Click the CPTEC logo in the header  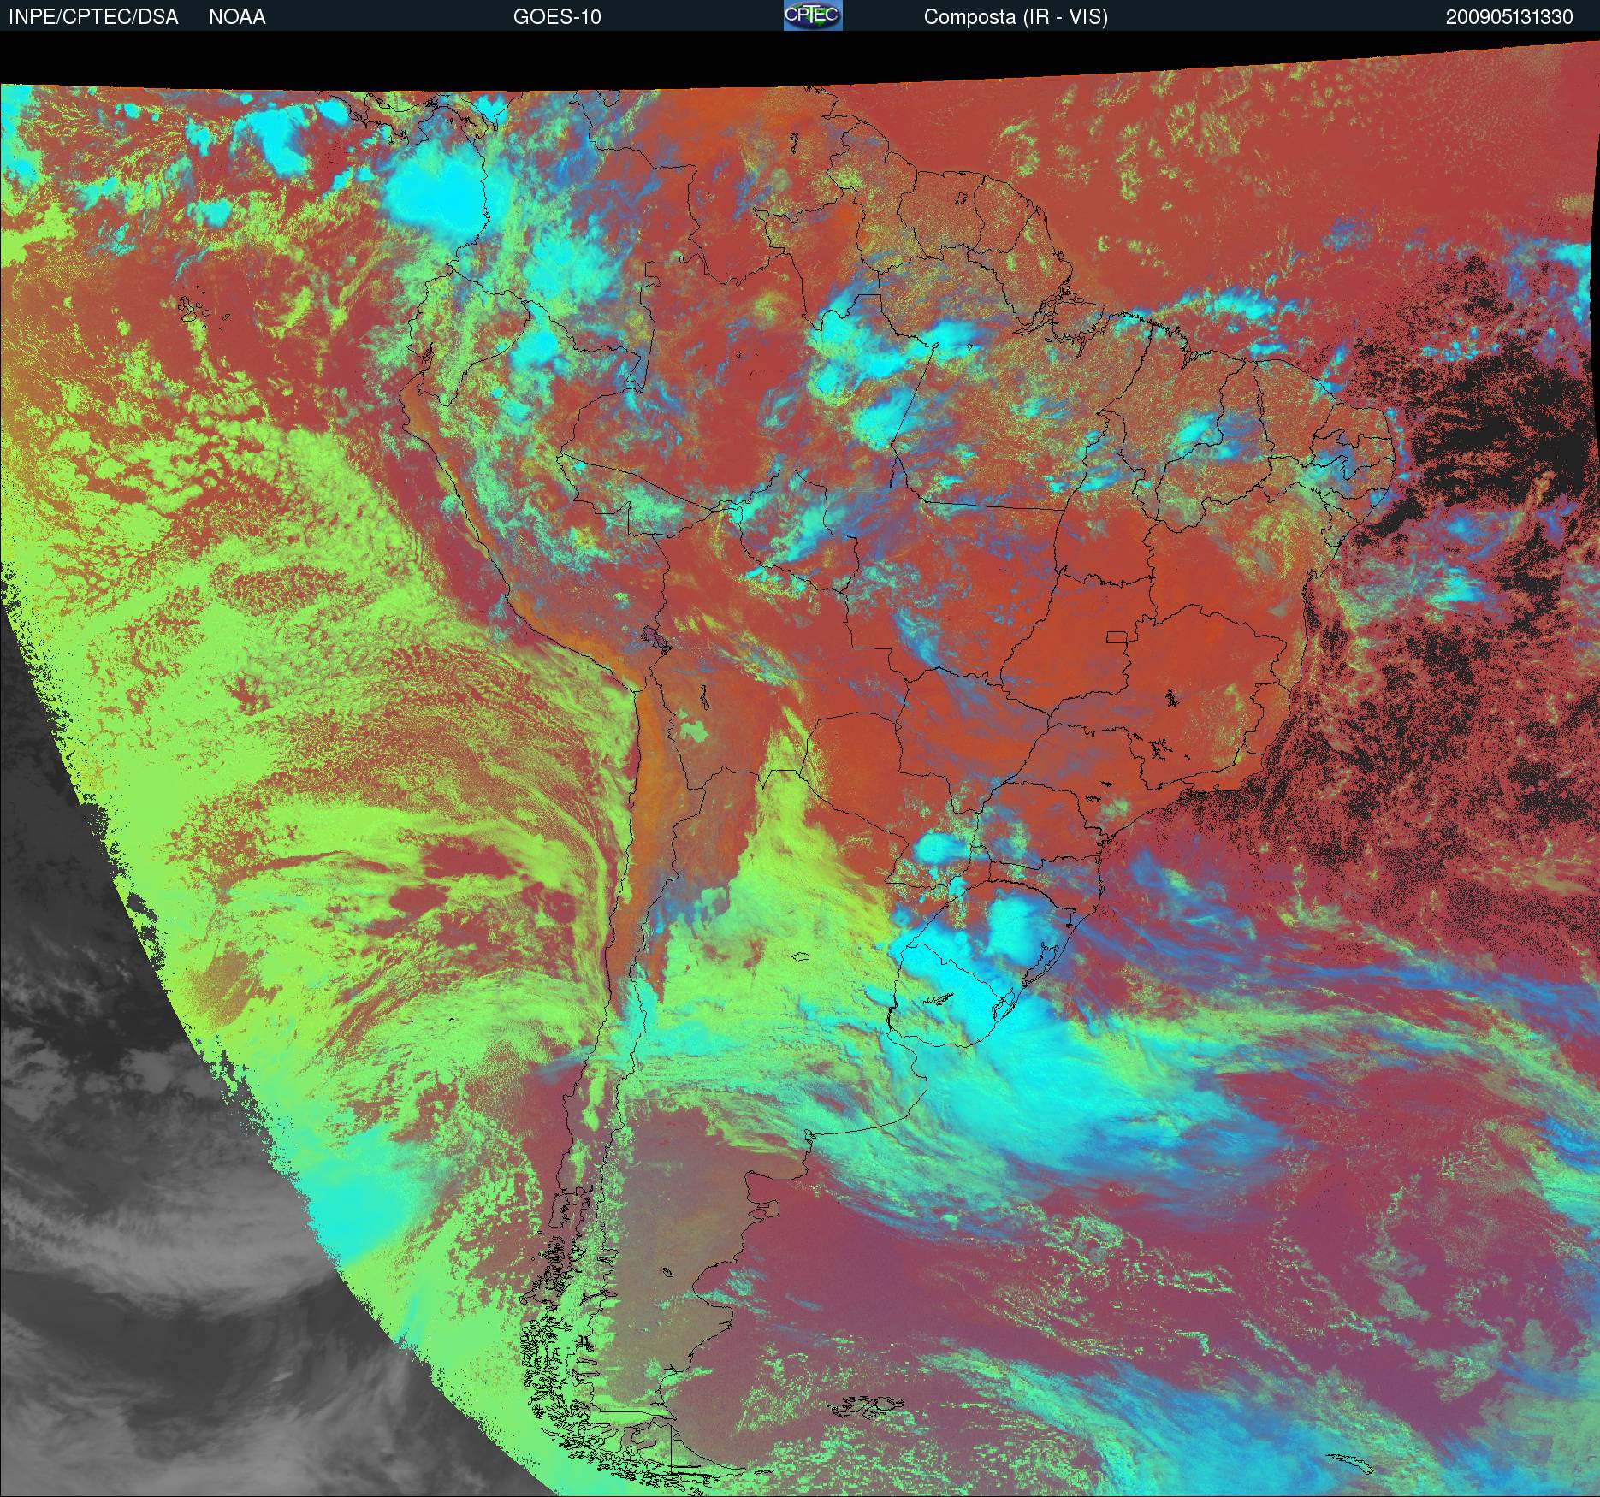[x=813, y=15]
